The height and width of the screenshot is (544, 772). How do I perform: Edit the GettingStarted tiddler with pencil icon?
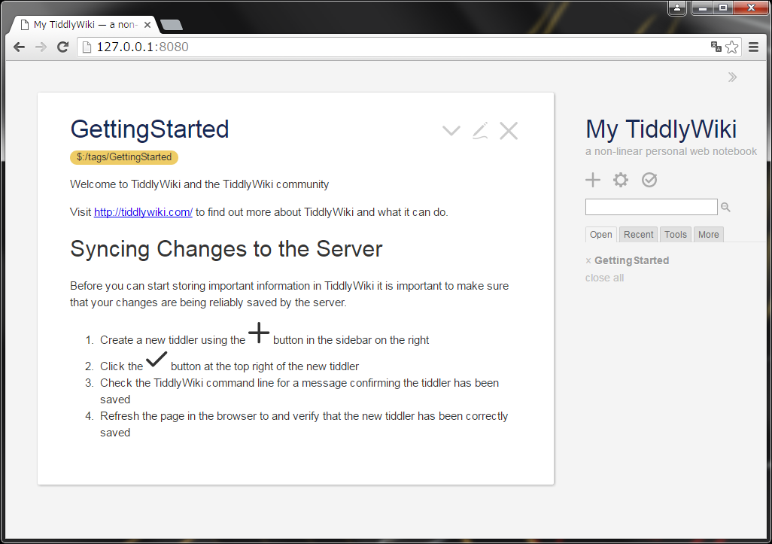[x=481, y=131]
